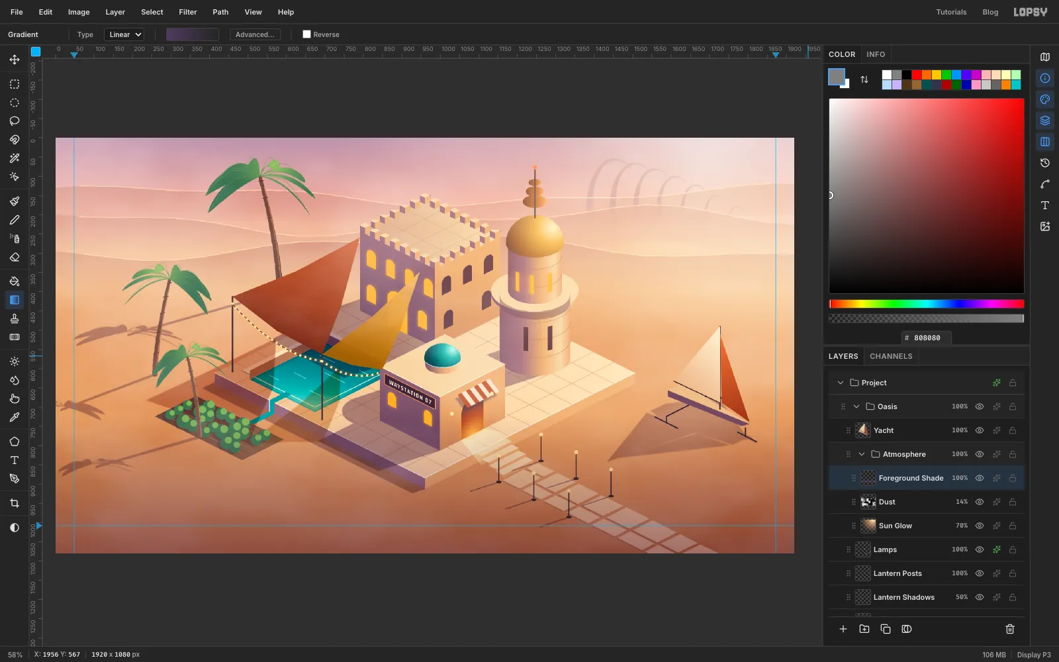Collapse the Oasis folder

tap(856, 406)
